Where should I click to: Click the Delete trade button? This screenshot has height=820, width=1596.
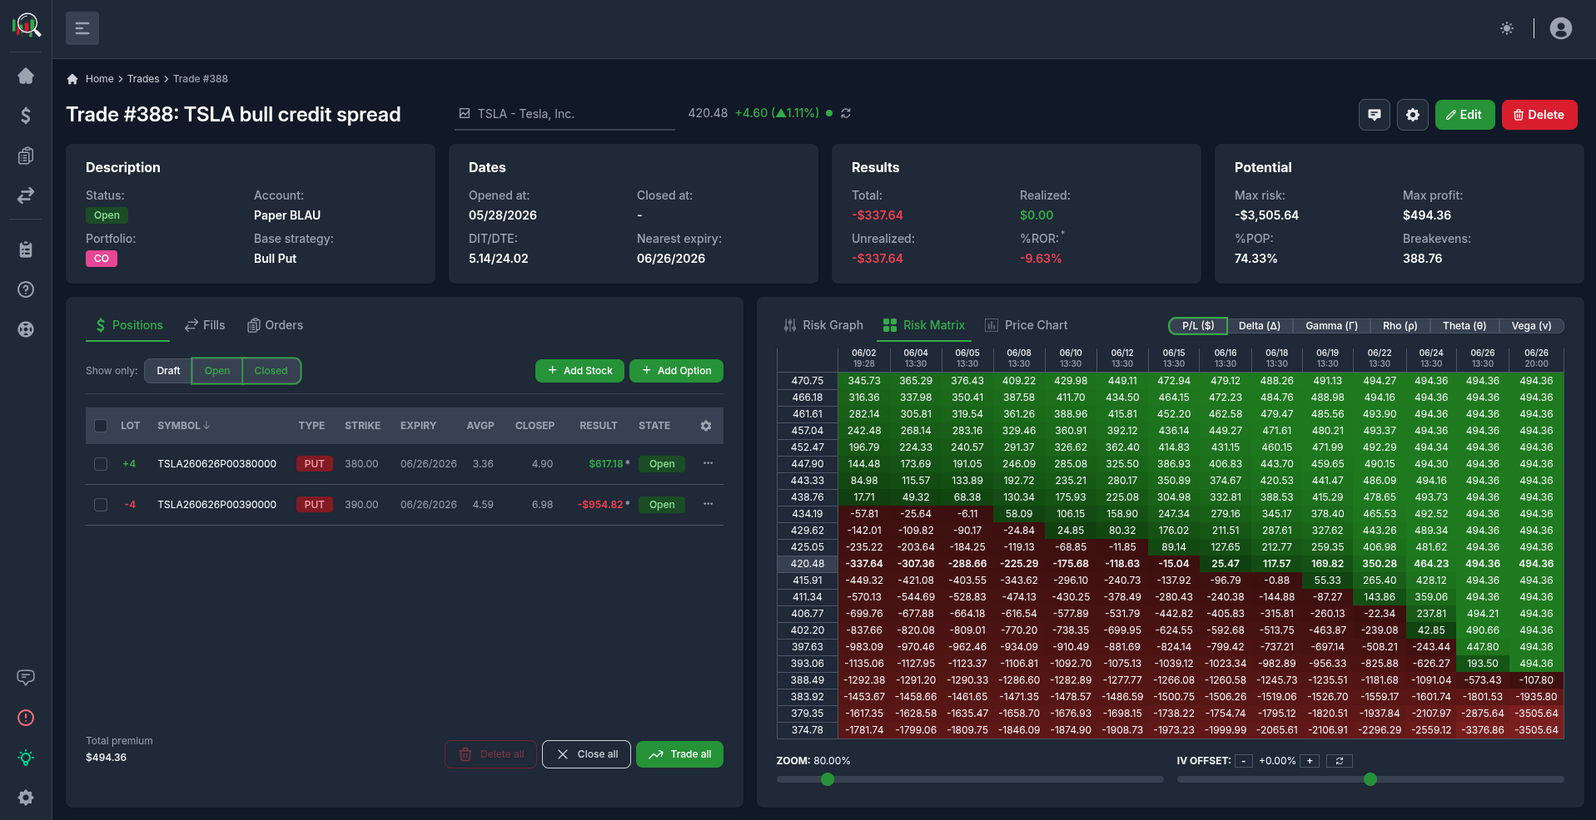tap(1539, 115)
